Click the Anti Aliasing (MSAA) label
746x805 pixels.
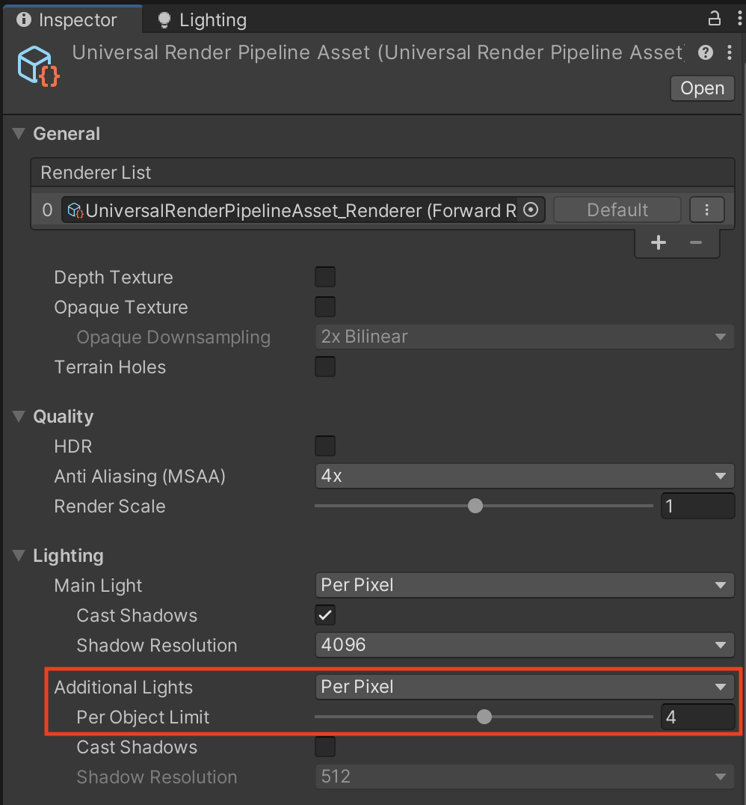[x=140, y=477]
